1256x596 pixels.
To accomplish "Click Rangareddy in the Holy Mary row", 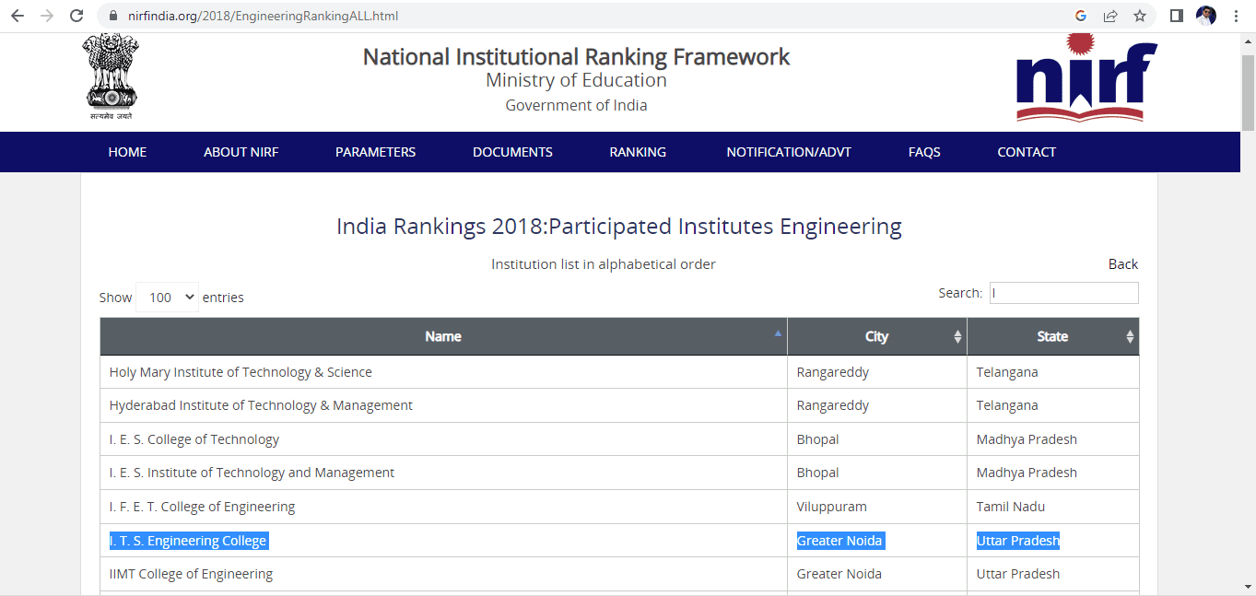I will (833, 372).
